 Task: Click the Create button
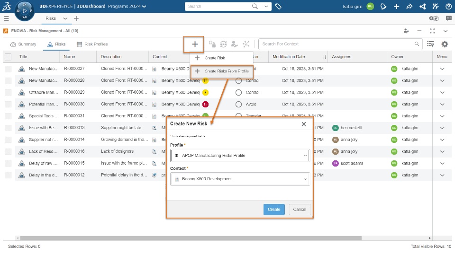274,209
